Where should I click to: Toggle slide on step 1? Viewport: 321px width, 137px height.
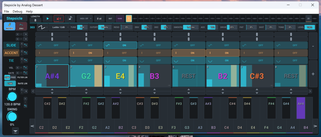click(x=52, y=45)
